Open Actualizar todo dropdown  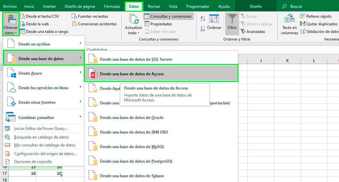133,24
